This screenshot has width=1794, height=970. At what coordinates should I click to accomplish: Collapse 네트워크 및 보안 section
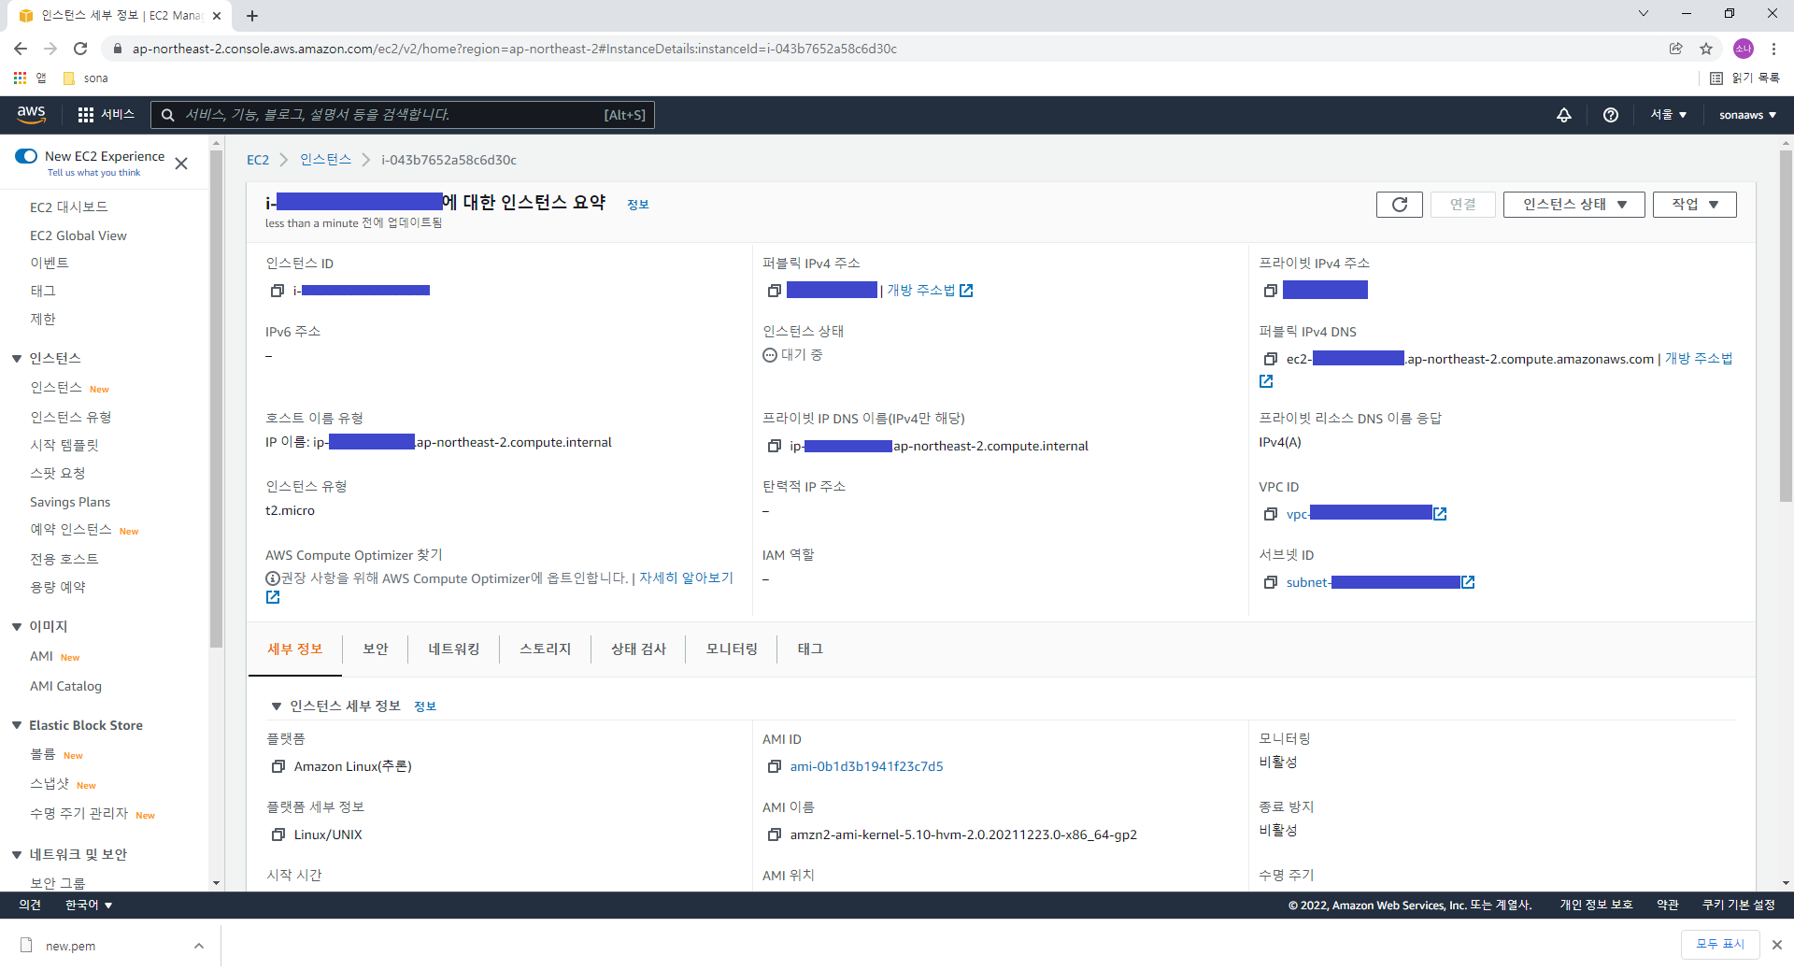[x=17, y=855]
